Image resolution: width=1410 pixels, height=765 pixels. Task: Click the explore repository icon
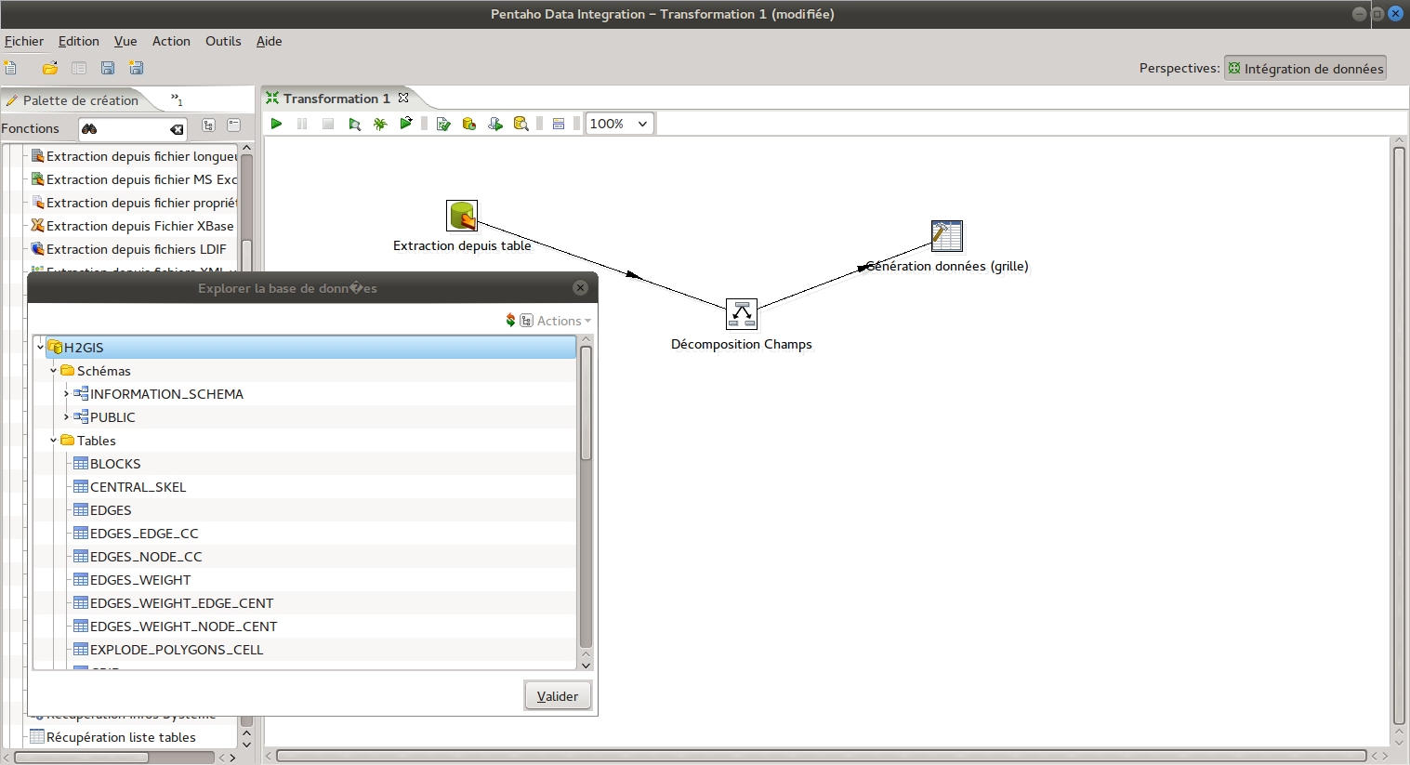pyautogui.click(x=79, y=68)
